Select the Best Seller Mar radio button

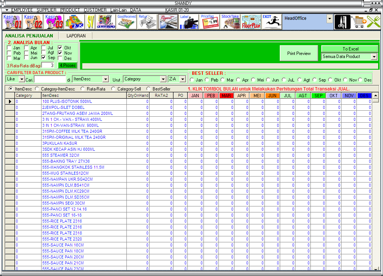[x=223, y=80]
